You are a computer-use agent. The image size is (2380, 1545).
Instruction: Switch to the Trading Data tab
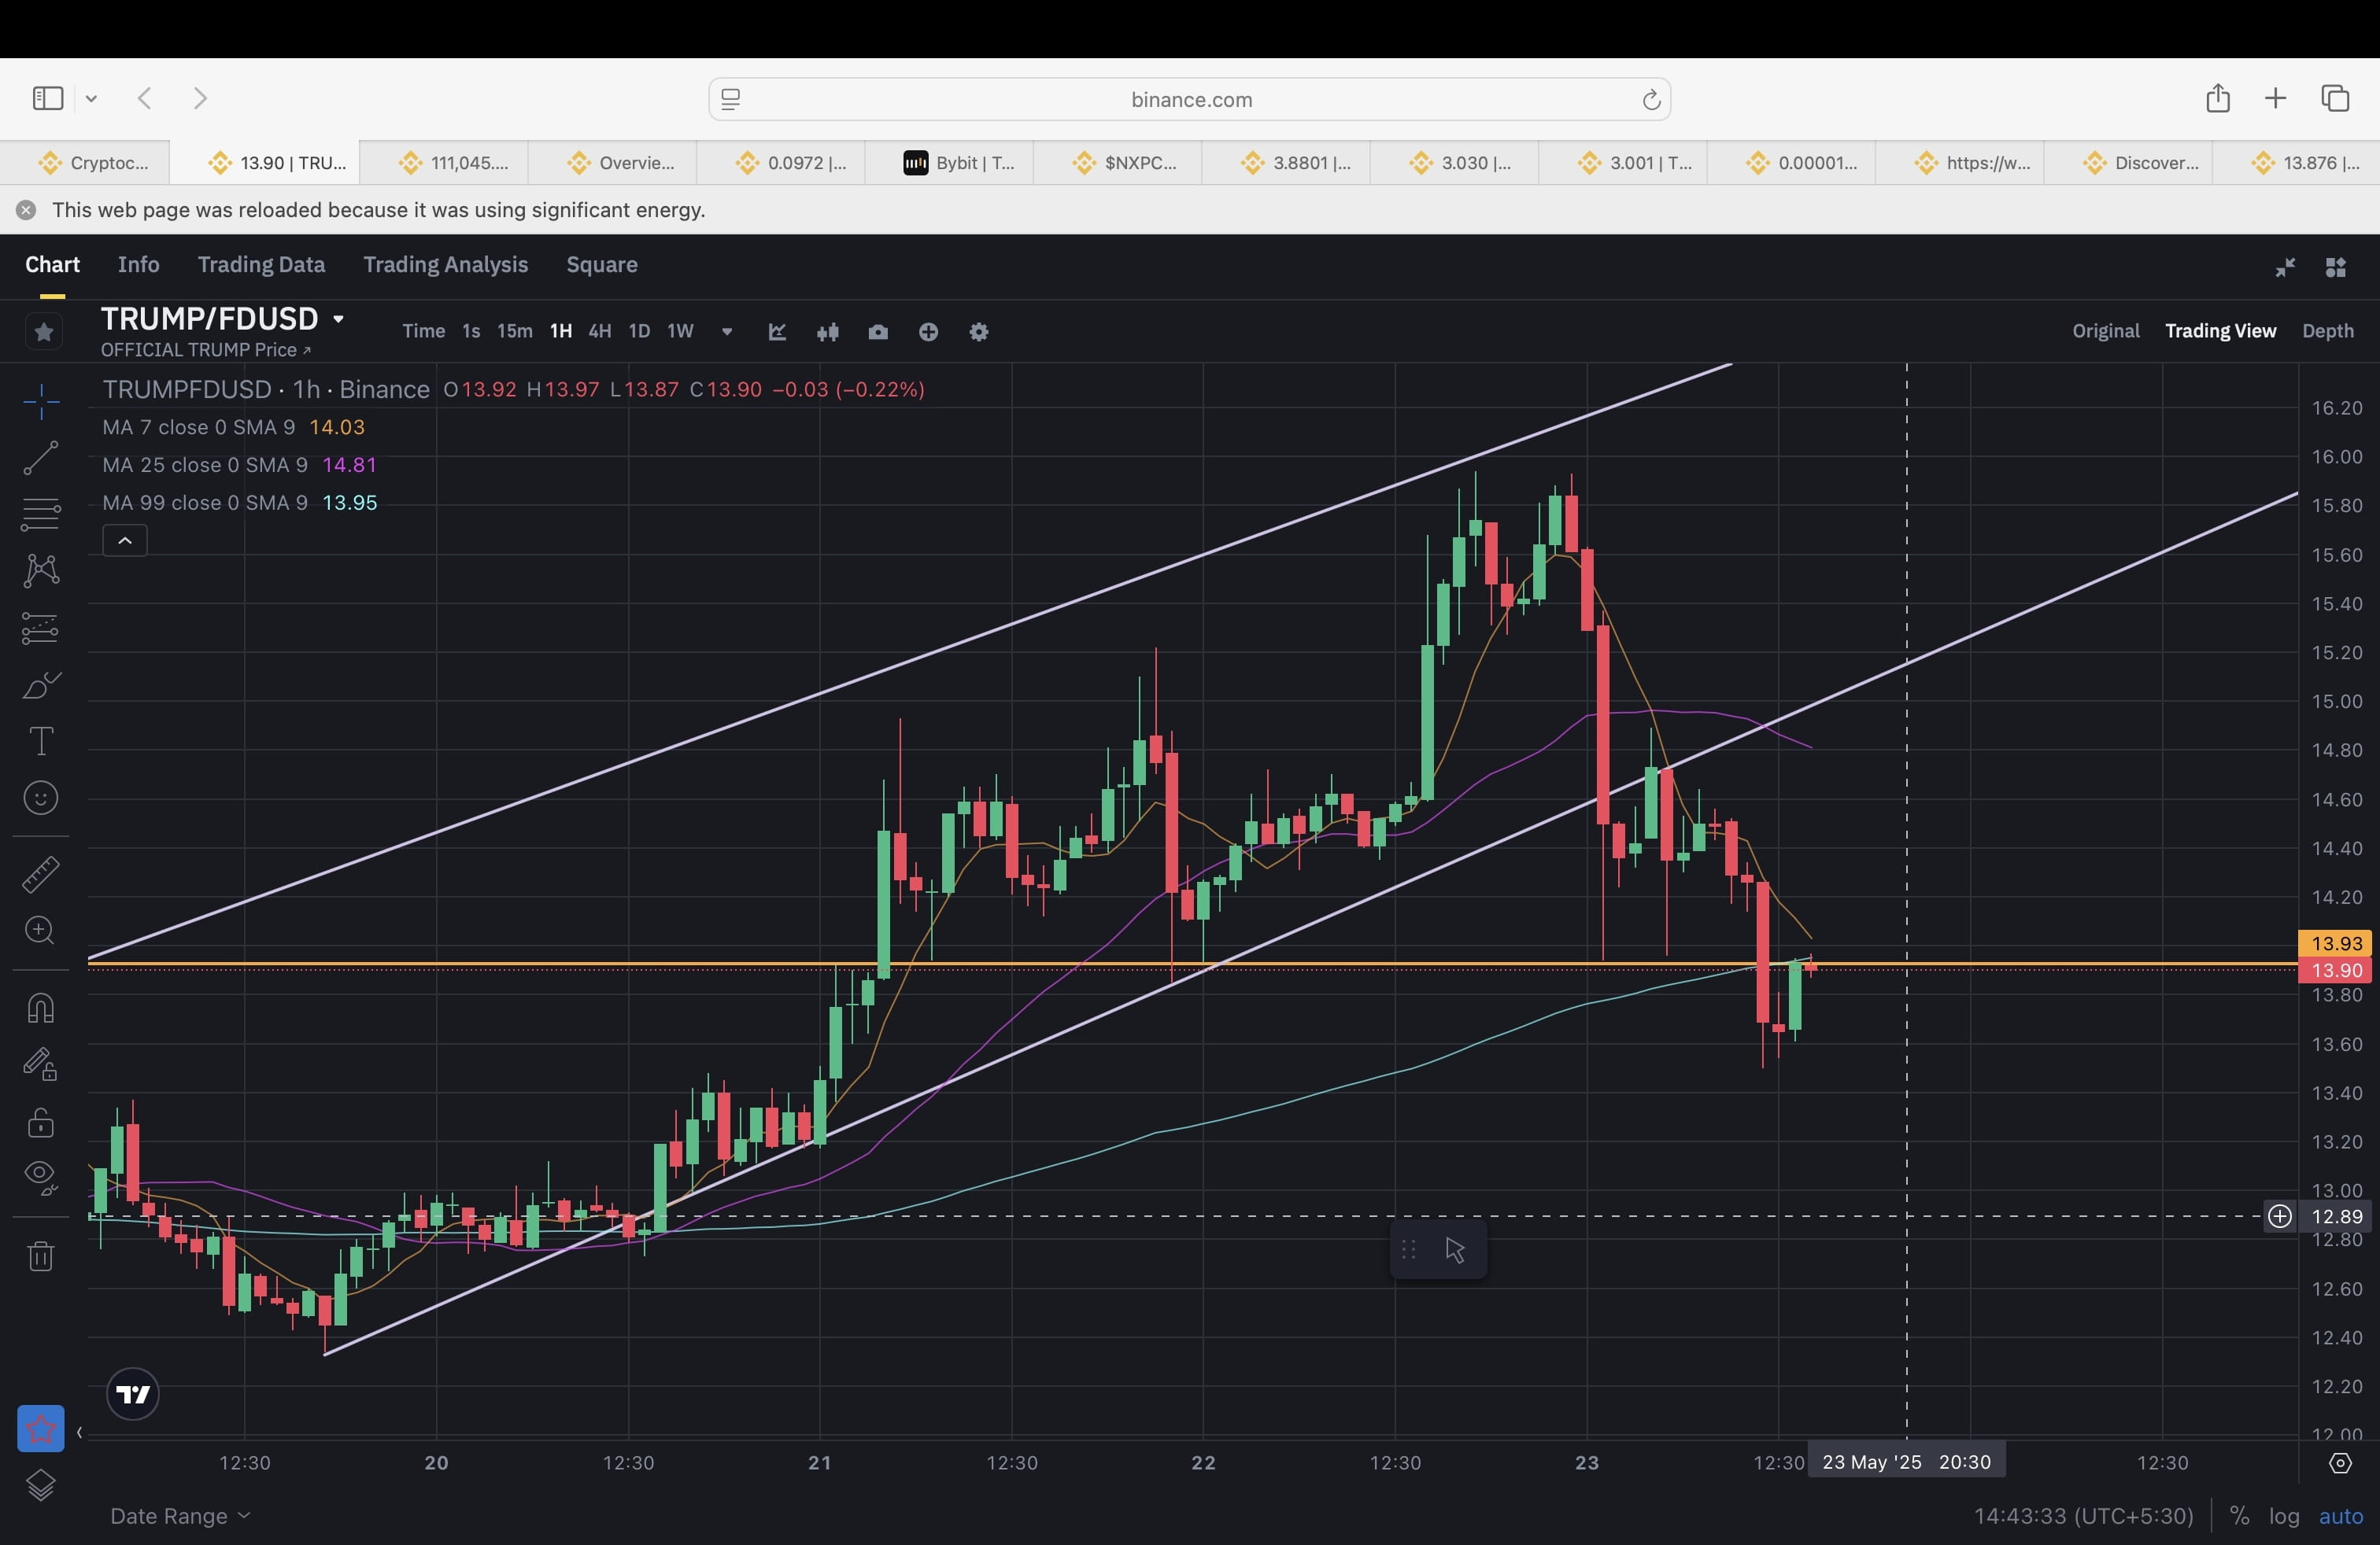(261, 265)
